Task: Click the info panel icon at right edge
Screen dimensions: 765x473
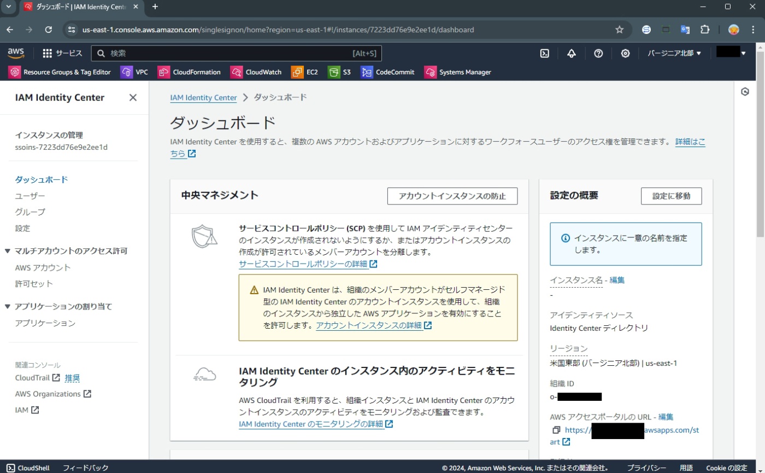Action: click(x=745, y=92)
